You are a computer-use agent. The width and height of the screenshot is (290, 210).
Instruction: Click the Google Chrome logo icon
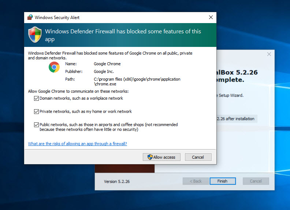54,67
